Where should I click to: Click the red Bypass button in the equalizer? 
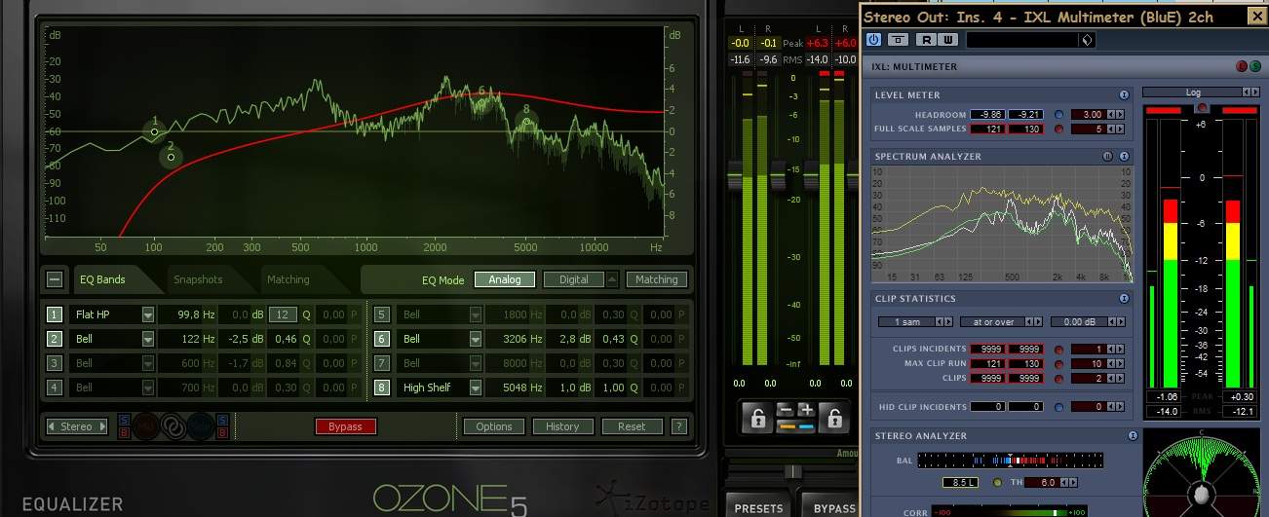pos(345,426)
